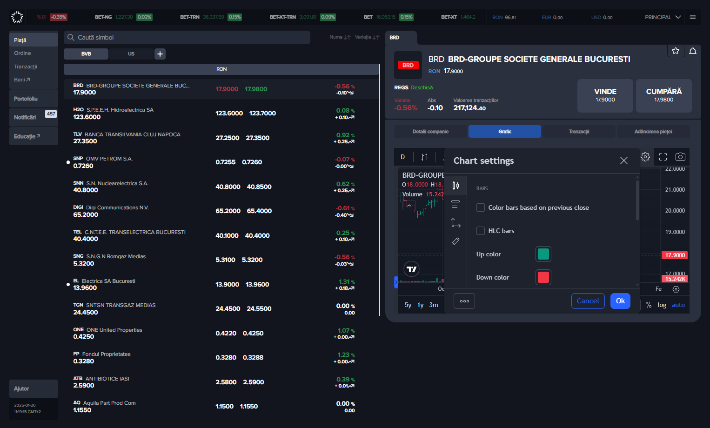710x428 pixels.
Task: Open the Appearance pencil section in Chart settings
Action: (456, 241)
